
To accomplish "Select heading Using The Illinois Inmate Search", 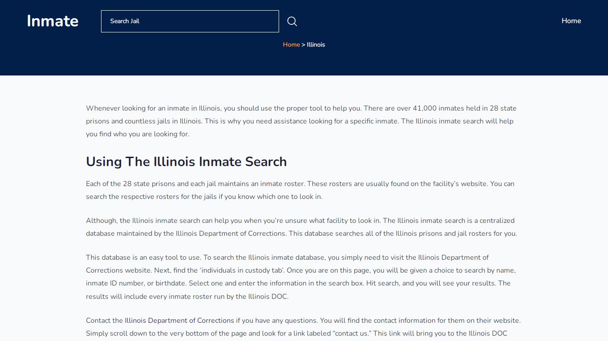I will point(186,162).
